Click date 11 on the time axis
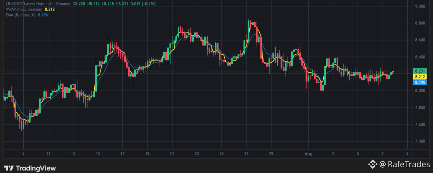The height and width of the screenshot is (173, 433). click(48, 154)
